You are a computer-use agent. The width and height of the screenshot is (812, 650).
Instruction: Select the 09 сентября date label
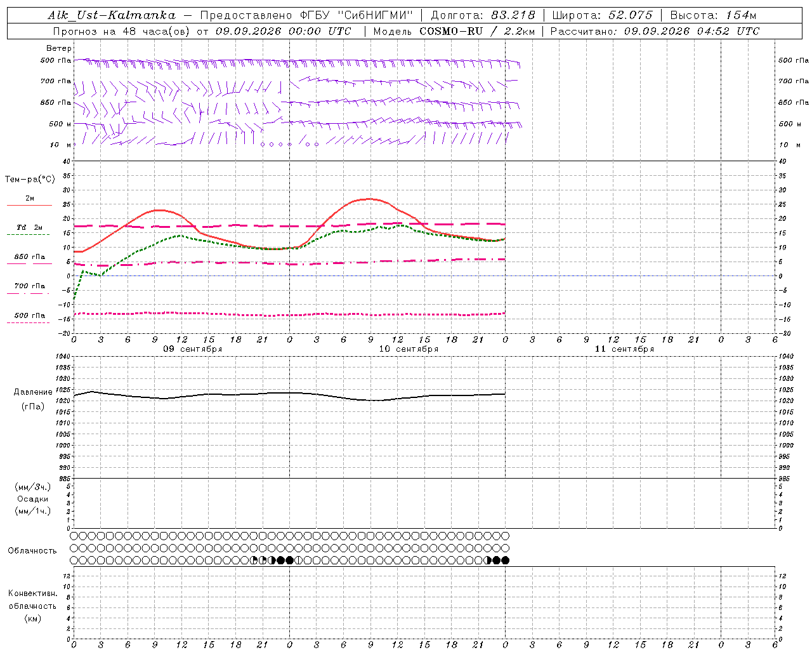[193, 349]
